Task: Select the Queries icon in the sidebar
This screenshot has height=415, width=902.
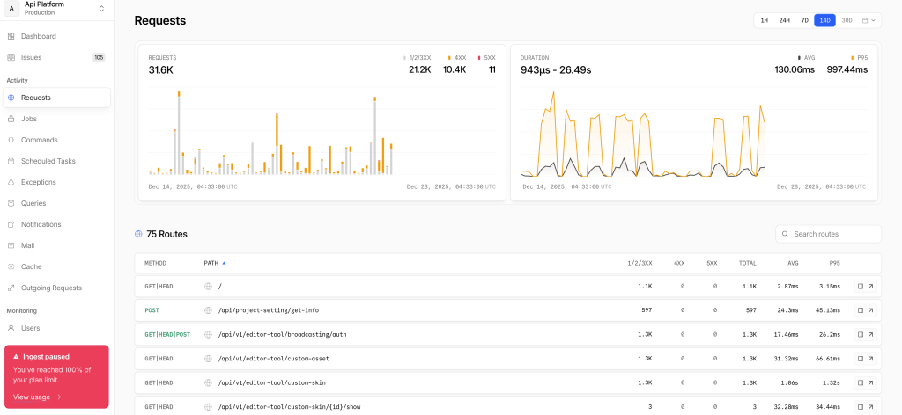Action: 11,203
